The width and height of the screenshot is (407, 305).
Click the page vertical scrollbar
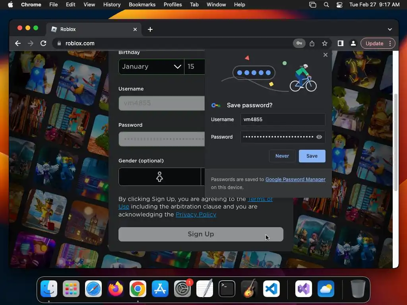pyautogui.click(x=395, y=143)
